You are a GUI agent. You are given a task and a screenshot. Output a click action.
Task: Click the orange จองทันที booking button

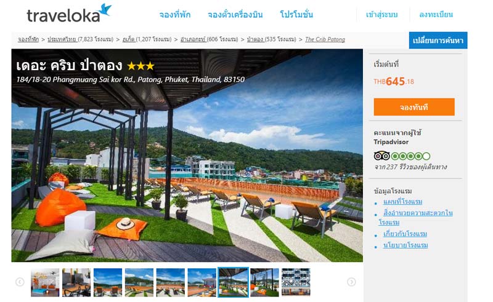click(x=414, y=107)
